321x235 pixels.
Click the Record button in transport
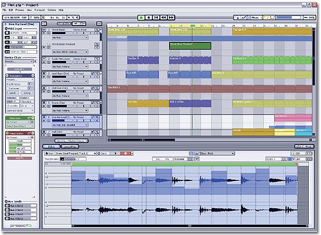(x=149, y=17)
